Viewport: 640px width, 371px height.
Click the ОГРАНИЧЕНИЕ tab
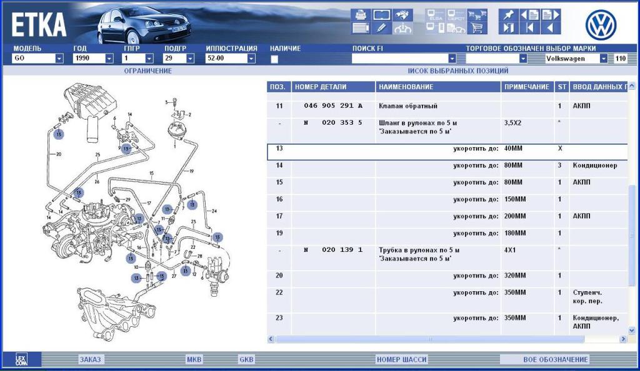coord(147,71)
